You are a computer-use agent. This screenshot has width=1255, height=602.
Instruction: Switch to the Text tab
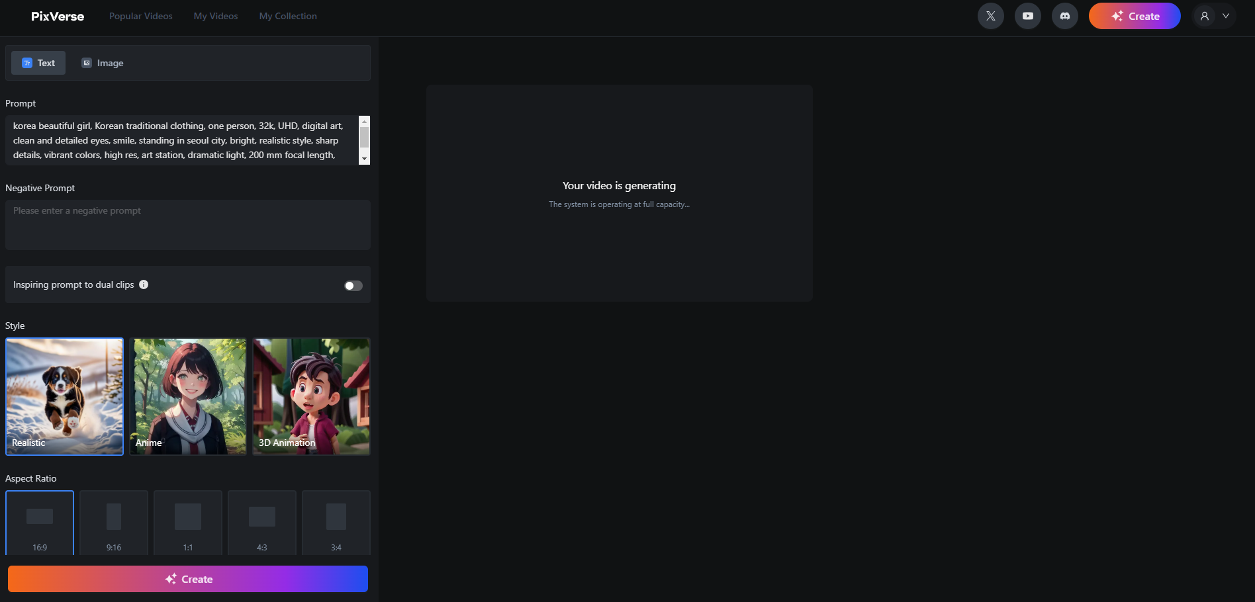(38, 63)
